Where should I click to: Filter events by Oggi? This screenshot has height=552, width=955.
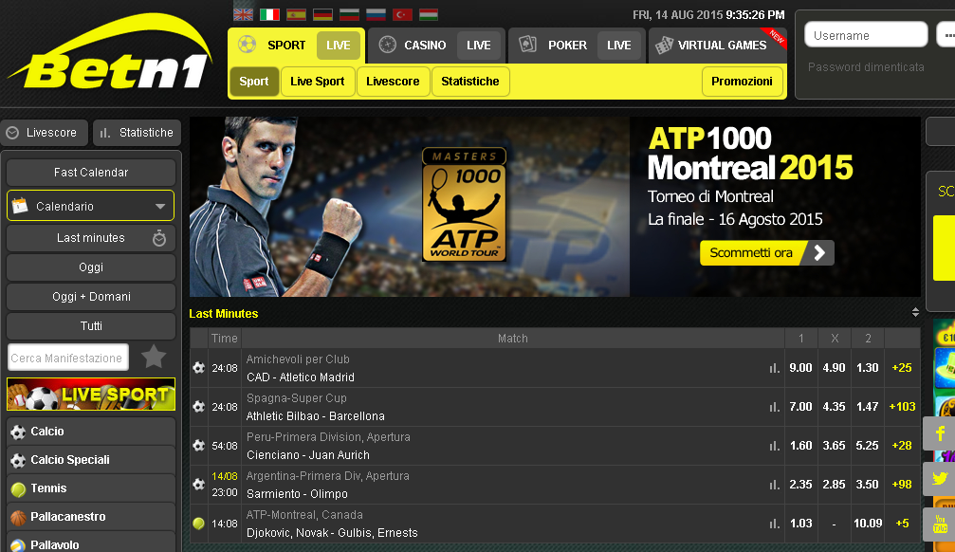coord(91,267)
